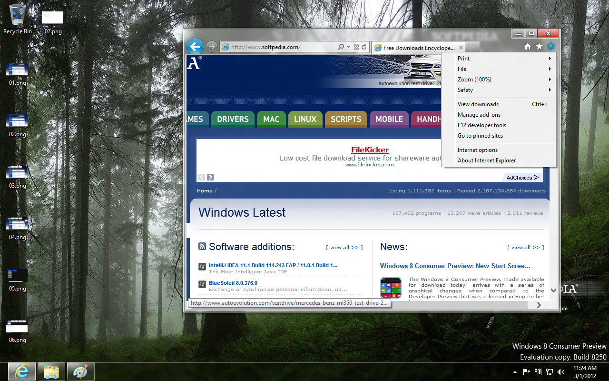Open the DRIVERS category tab
Image resolution: width=609 pixels, height=381 pixels.
(233, 119)
